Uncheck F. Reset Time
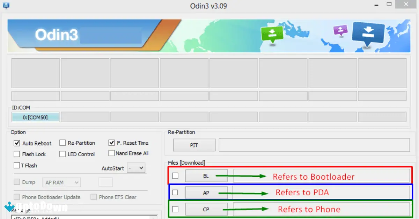The image size is (419, 219). tap(112, 143)
